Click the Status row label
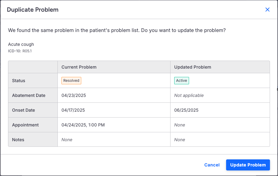This screenshot has height=176, width=278. [x=19, y=81]
